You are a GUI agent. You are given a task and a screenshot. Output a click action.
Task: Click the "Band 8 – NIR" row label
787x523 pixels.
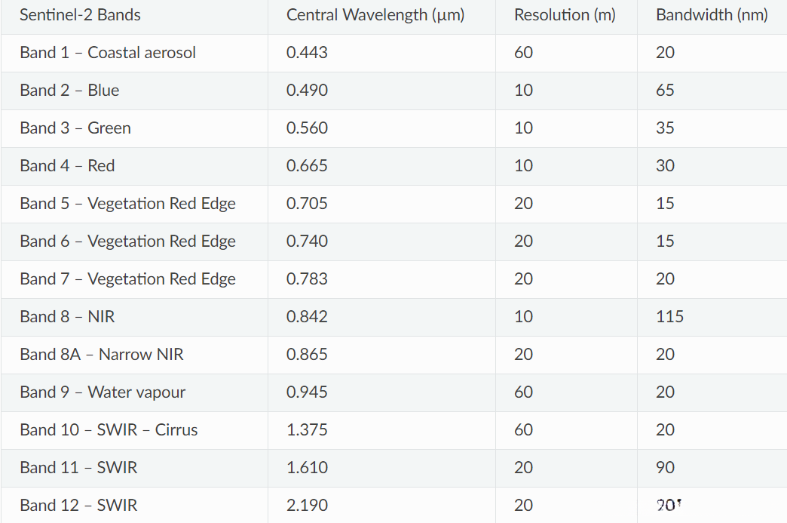[67, 317]
